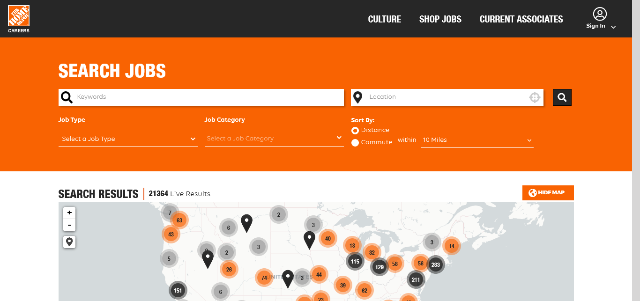Click the 283 jobs map cluster
Image resolution: width=640 pixels, height=301 pixels.
tap(435, 264)
